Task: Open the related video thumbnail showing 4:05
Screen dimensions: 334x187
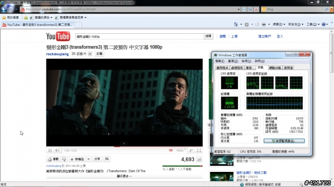Action: pos(221,160)
